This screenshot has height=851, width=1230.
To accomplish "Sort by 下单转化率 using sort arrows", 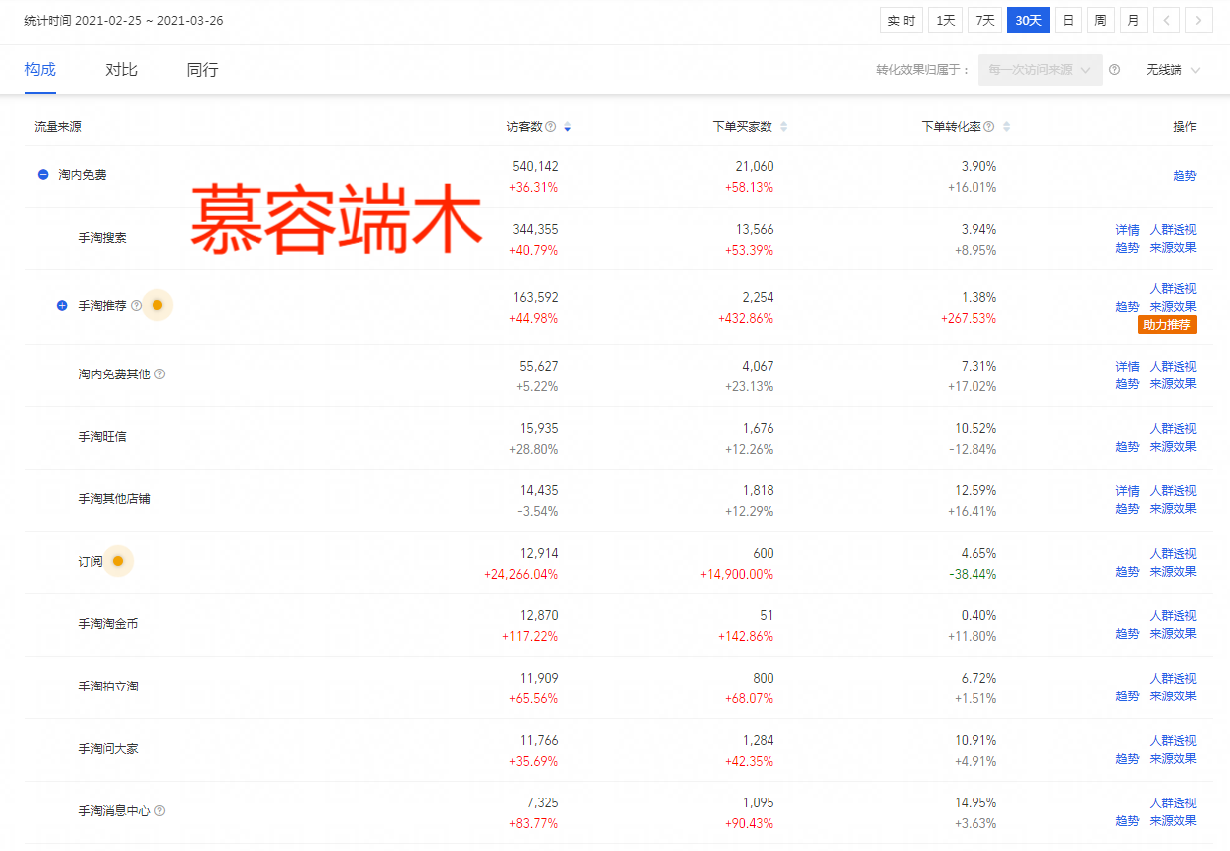I will (1006, 127).
